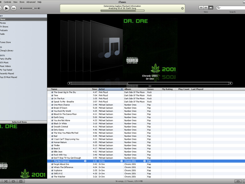Set rating dots for The Next Episode

[168, 161]
